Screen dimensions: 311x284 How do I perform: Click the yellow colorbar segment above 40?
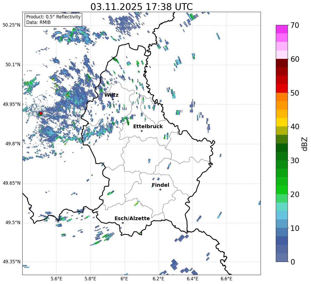pos(282,122)
